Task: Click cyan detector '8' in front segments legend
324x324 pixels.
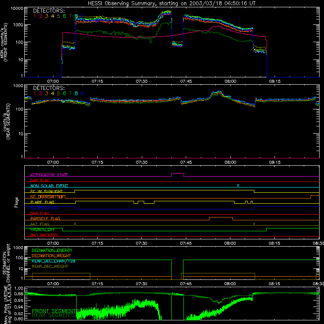Action: coord(76,16)
